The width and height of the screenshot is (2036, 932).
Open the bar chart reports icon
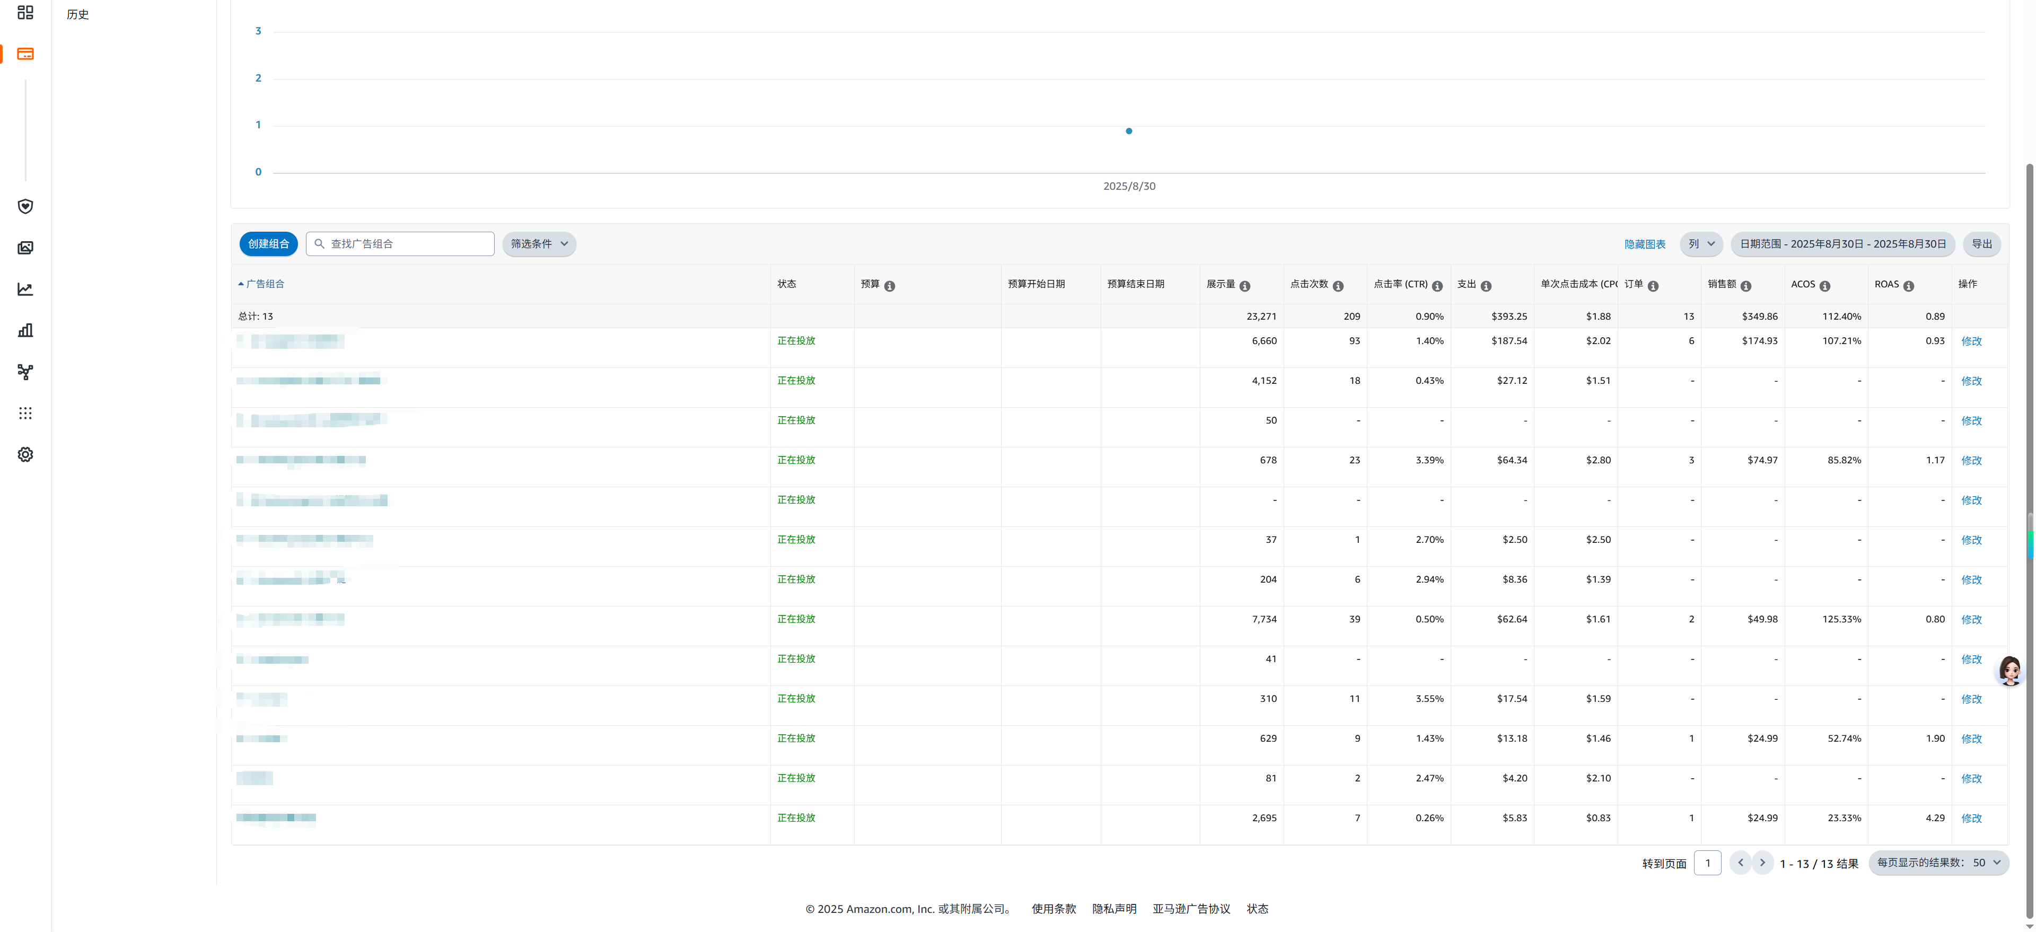(x=25, y=330)
